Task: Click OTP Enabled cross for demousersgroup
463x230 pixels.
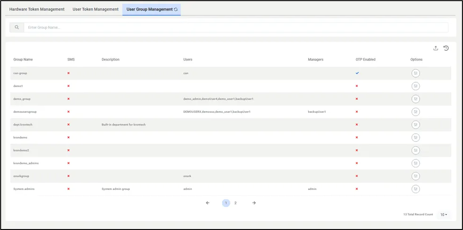Action: (357, 111)
